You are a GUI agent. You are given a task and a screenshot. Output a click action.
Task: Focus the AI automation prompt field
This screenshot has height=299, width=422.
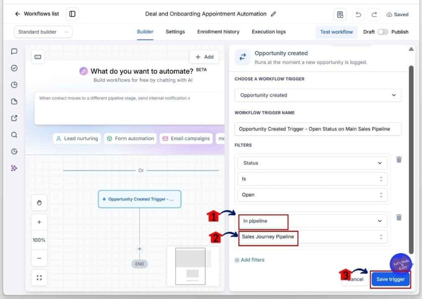(129, 108)
